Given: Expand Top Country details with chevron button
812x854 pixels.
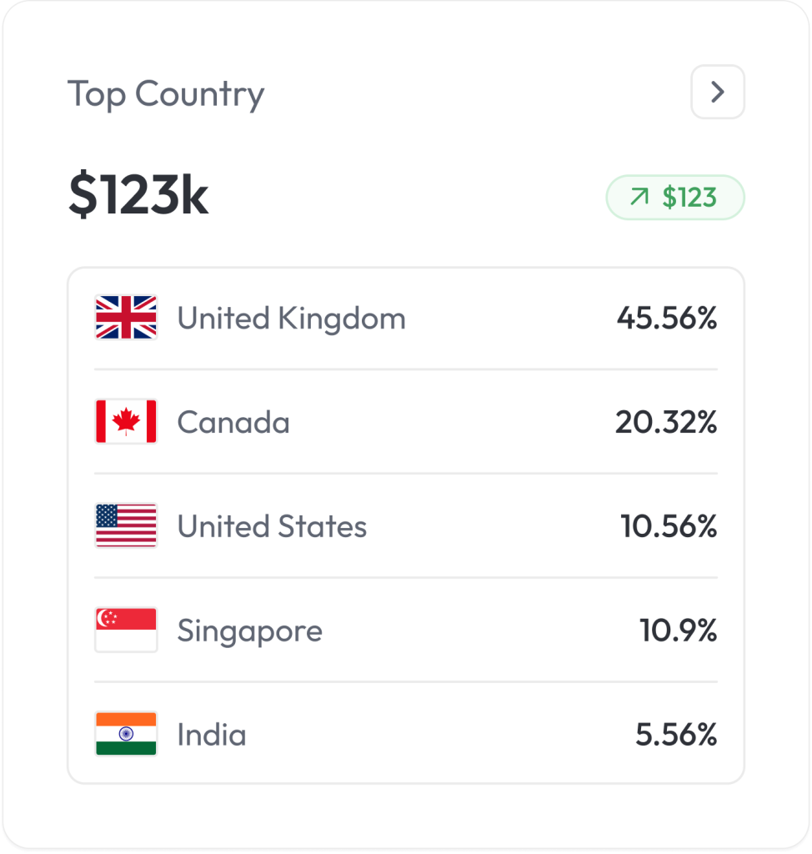Looking at the screenshot, I should pos(717,92).
